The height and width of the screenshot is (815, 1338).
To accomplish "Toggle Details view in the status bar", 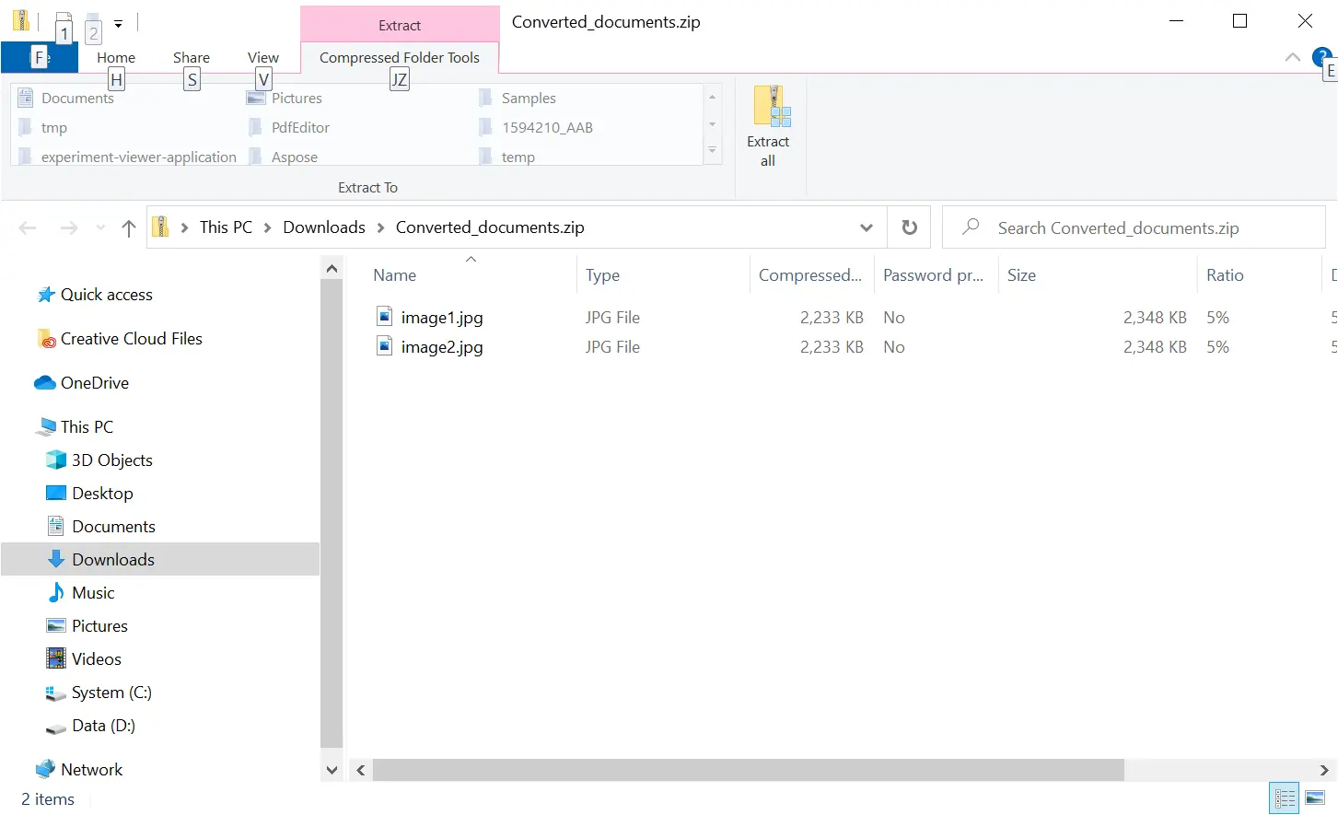I will pos(1286,798).
